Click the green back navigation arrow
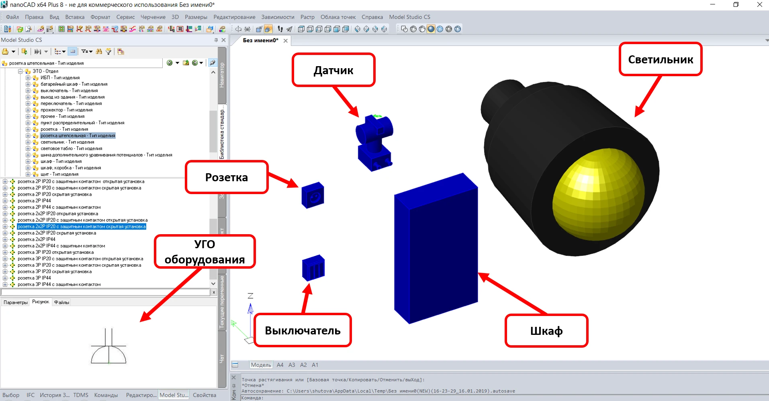 click(170, 63)
